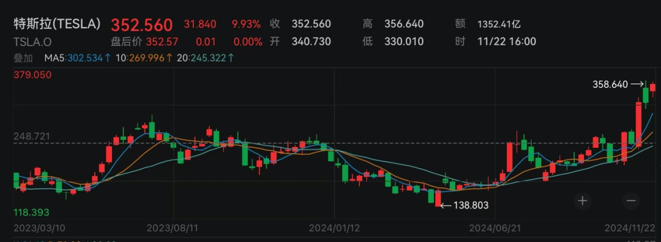The height and width of the screenshot is (242, 661).
Task: Click the 138.803 low price marker
Action: (x=465, y=205)
